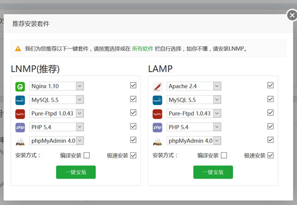
Task: Toggle 极速安装 checkbox under LAMP
Action: point(270,156)
